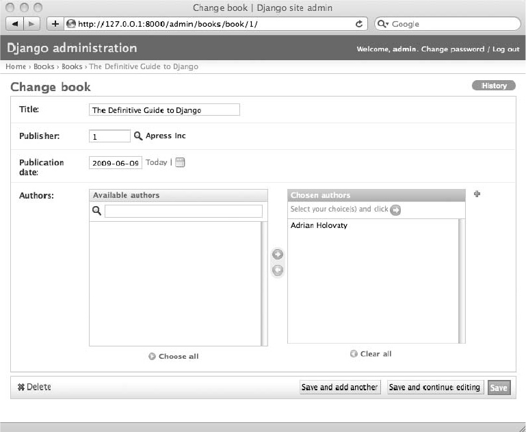The image size is (526, 432).
Task: Open publisher lookup magnifier icon
Action: [138, 136]
